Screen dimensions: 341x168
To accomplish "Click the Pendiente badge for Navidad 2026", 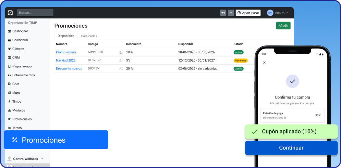I will click(x=241, y=61).
